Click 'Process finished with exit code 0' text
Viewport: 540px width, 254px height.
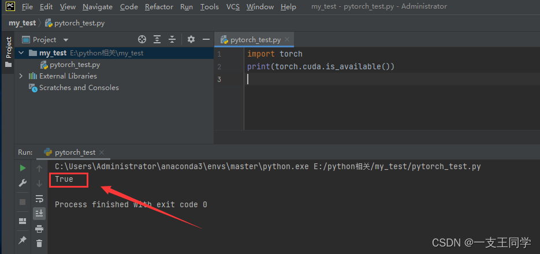[131, 204]
